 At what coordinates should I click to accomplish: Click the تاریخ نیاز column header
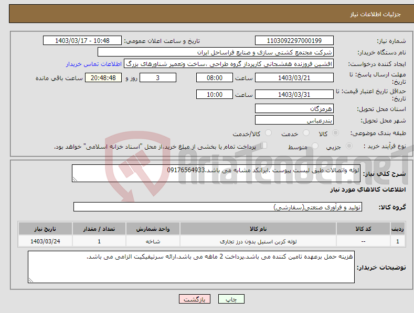(x=45, y=229)
